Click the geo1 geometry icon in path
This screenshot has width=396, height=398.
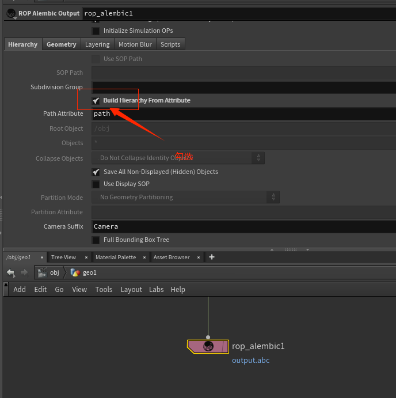[75, 272]
